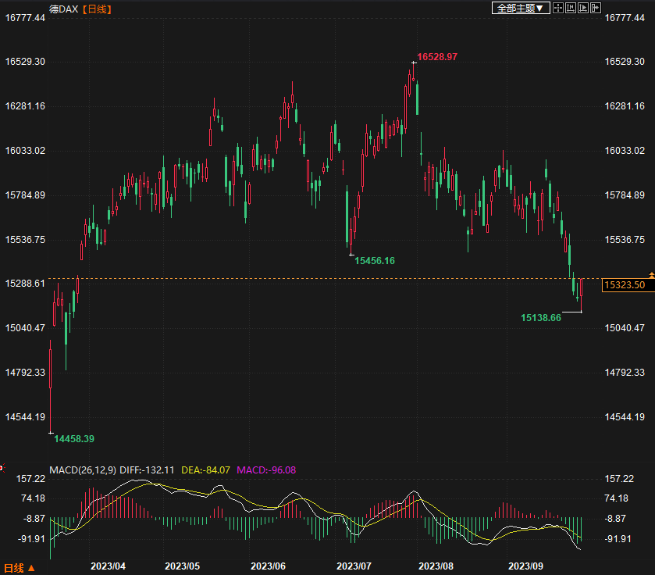This screenshot has height=575, width=655.
Task: Open the 全部主题 dropdown menu
Action: (519, 8)
